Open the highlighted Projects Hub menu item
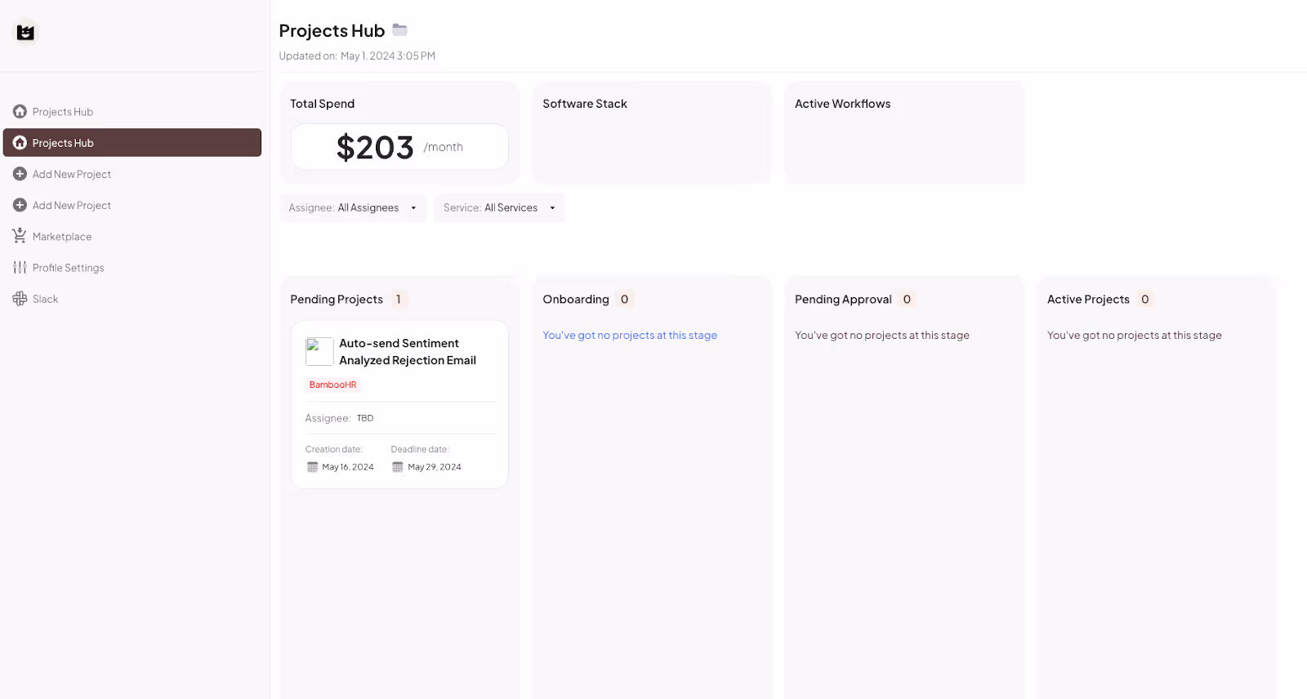Screen dimensions: 1307x699 pos(132,142)
